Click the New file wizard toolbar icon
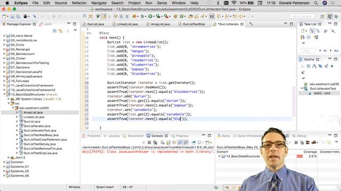Image resolution: width=341 pixels, height=191 pixels. [x=4, y=16]
